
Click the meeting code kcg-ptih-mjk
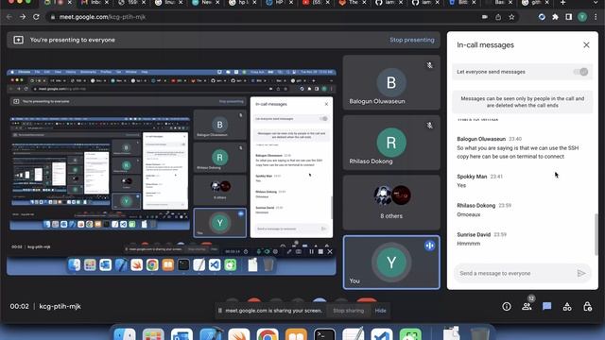tap(60, 306)
